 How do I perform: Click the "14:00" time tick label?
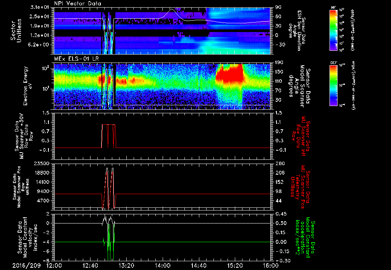click(163, 265)
